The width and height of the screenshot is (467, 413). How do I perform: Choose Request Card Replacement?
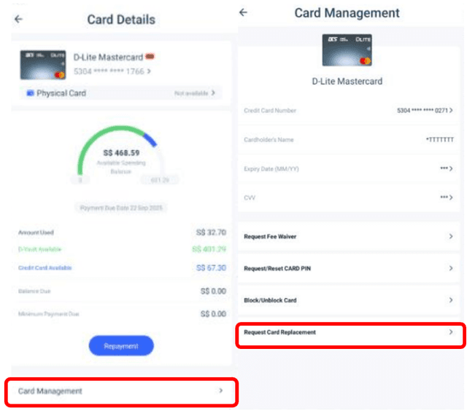348,332
